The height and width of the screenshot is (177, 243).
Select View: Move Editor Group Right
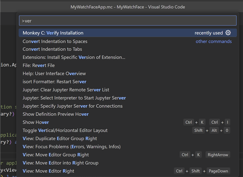pyautogui.click(x=128, y=155)
